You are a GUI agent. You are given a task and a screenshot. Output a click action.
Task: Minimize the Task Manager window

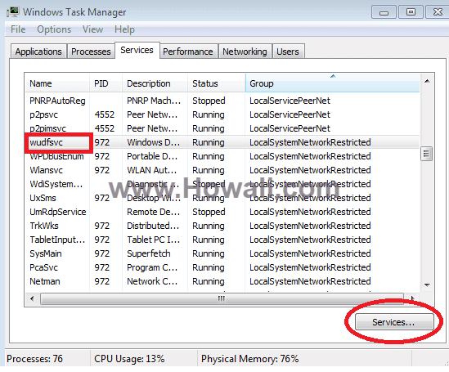tap(384, 12)
